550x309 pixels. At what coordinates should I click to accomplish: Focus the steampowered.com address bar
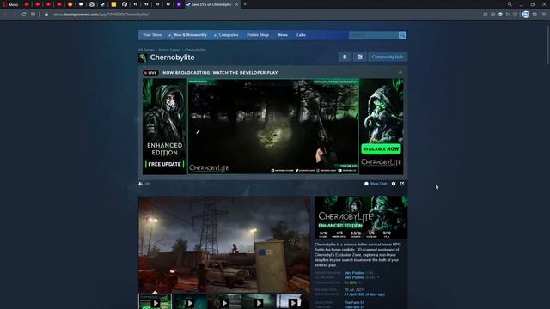tap(101, 15)
